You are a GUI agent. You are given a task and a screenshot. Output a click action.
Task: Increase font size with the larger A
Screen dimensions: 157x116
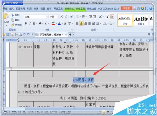click(62, 17)
